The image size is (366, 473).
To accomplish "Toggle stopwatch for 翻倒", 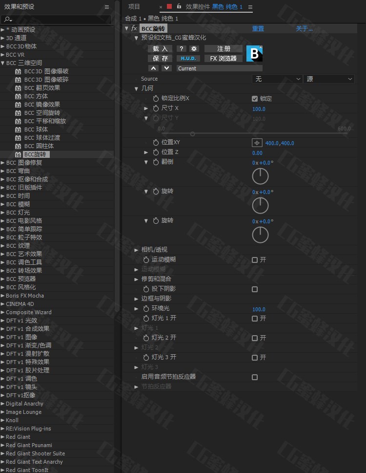I will pyautogui.click(x=156, y=162).
